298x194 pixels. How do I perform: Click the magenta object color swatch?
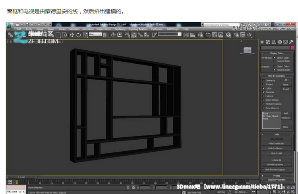coord(292,48)
